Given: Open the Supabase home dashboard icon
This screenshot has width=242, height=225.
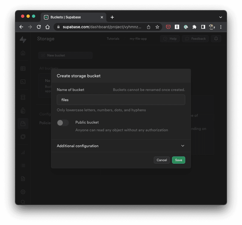Looking at the screenshot, I should [x=23, y=53].
